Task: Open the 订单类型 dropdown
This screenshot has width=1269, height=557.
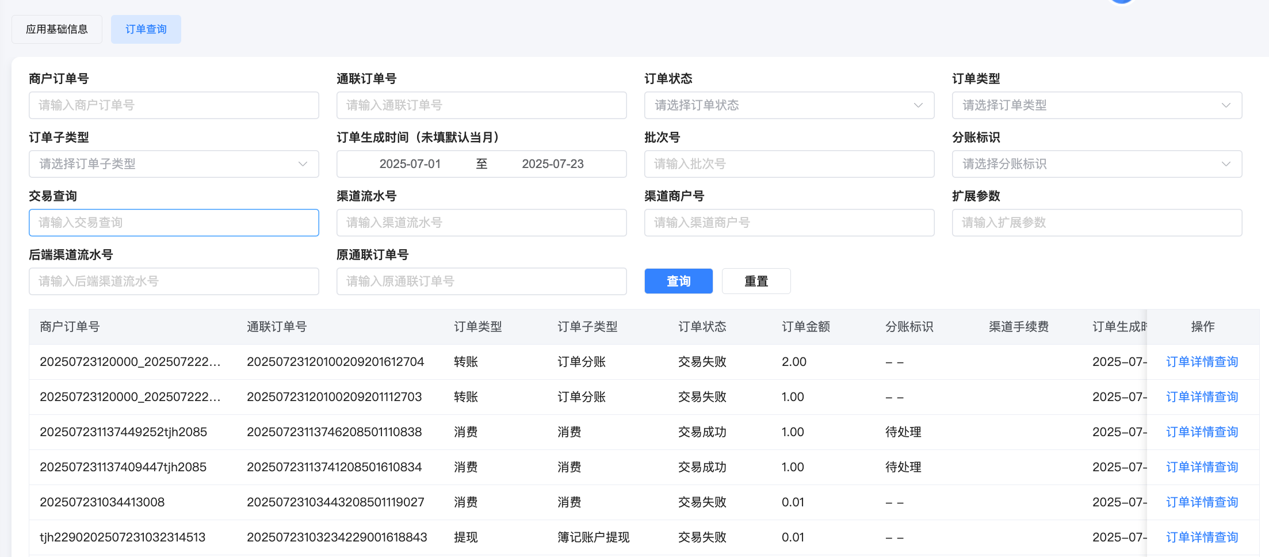Action: click(1097, 105)
